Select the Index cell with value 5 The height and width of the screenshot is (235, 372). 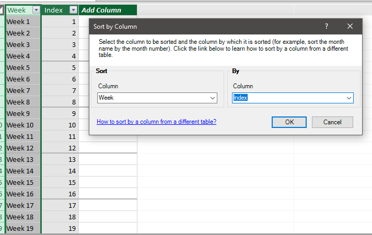pyautogui.click(x=60, y=67)
